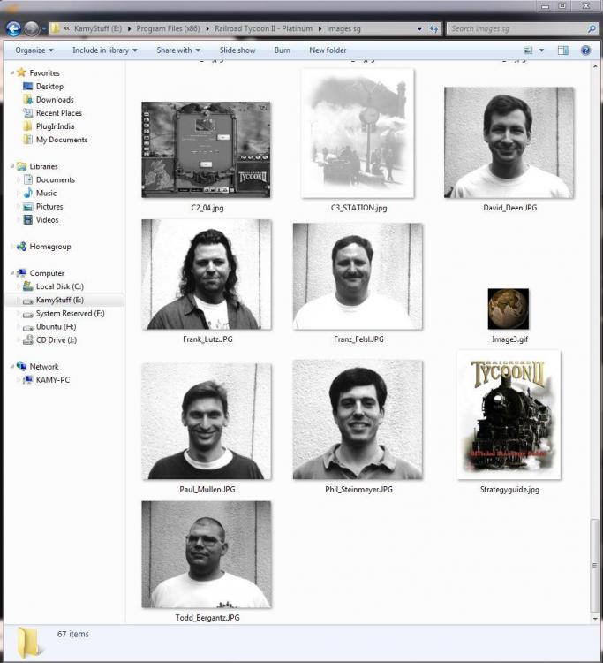
Task: Click the Slide show toolbar button
Action: (237, 50)
